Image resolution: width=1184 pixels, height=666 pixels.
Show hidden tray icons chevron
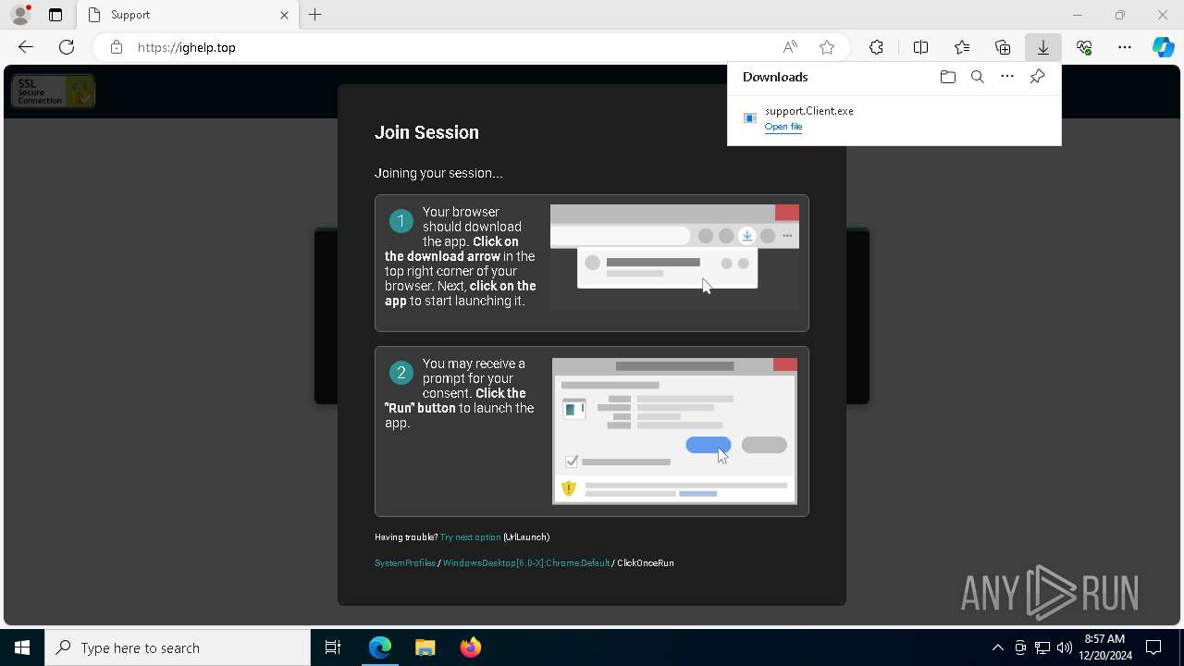tap(997, 647)
